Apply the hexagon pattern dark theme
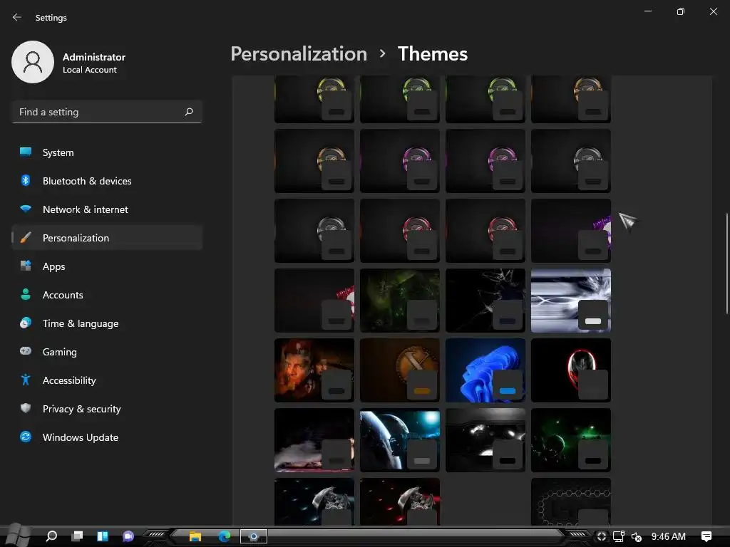Viewport: 730px width, 547px height. [571, 501]
